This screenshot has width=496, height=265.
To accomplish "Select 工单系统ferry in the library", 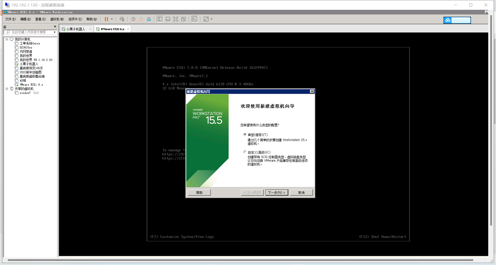I will [30, 43].
